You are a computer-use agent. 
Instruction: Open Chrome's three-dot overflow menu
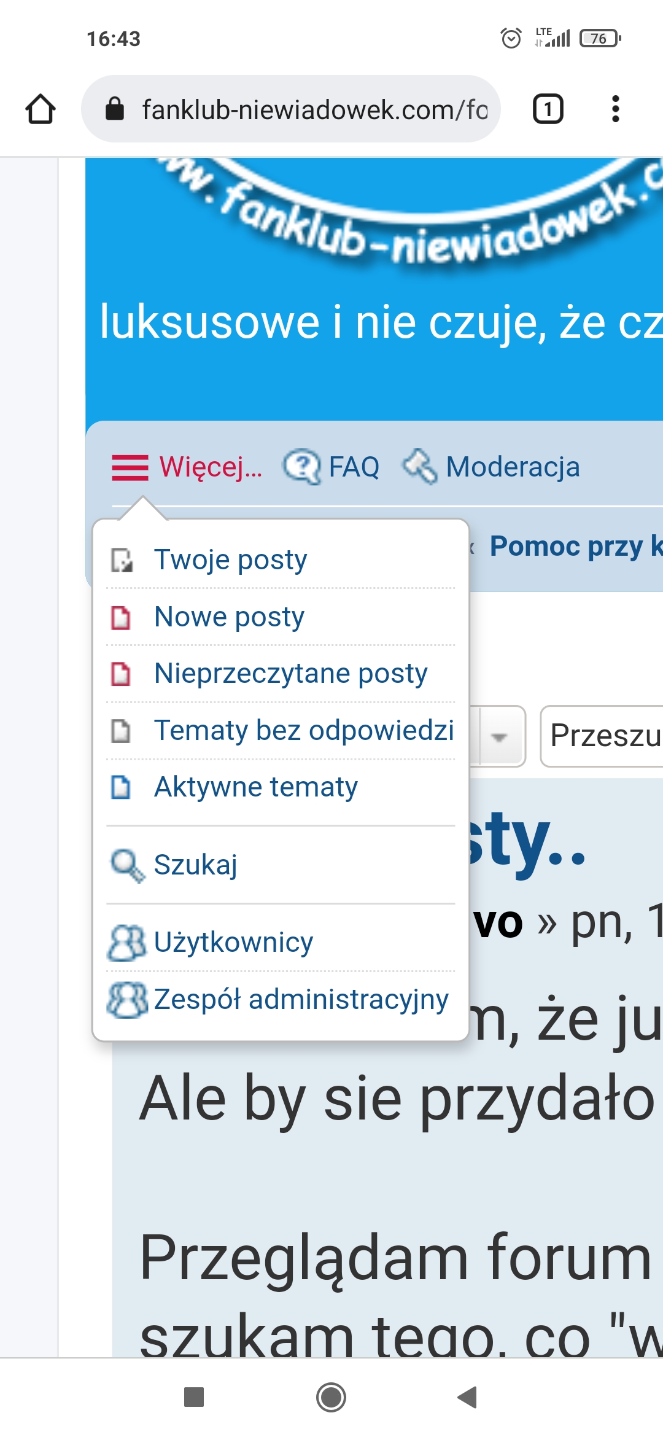pyautogui.click(x=615, y=109)
